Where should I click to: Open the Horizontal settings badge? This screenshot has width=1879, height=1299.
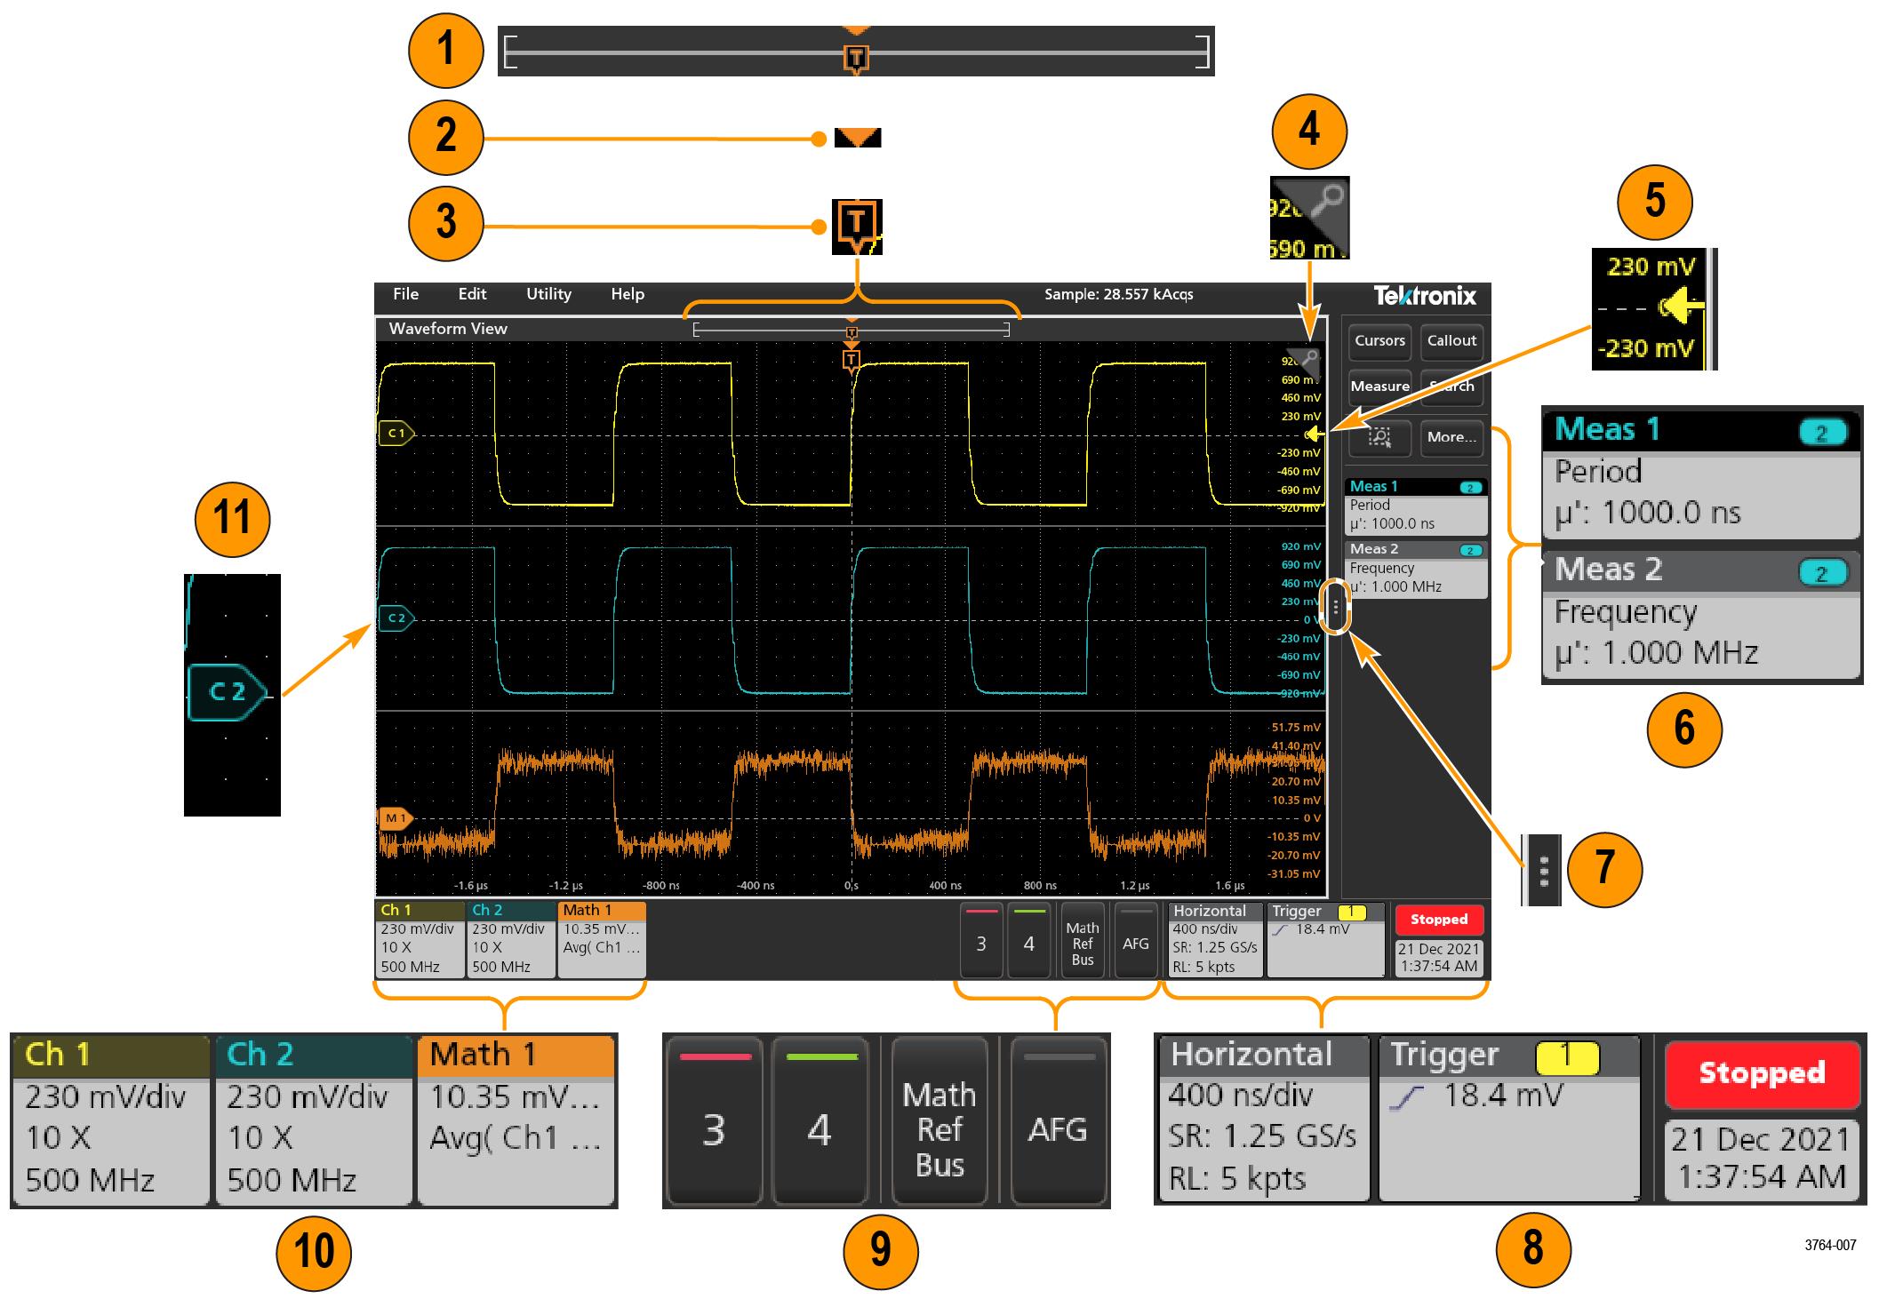pos(1214,940)
